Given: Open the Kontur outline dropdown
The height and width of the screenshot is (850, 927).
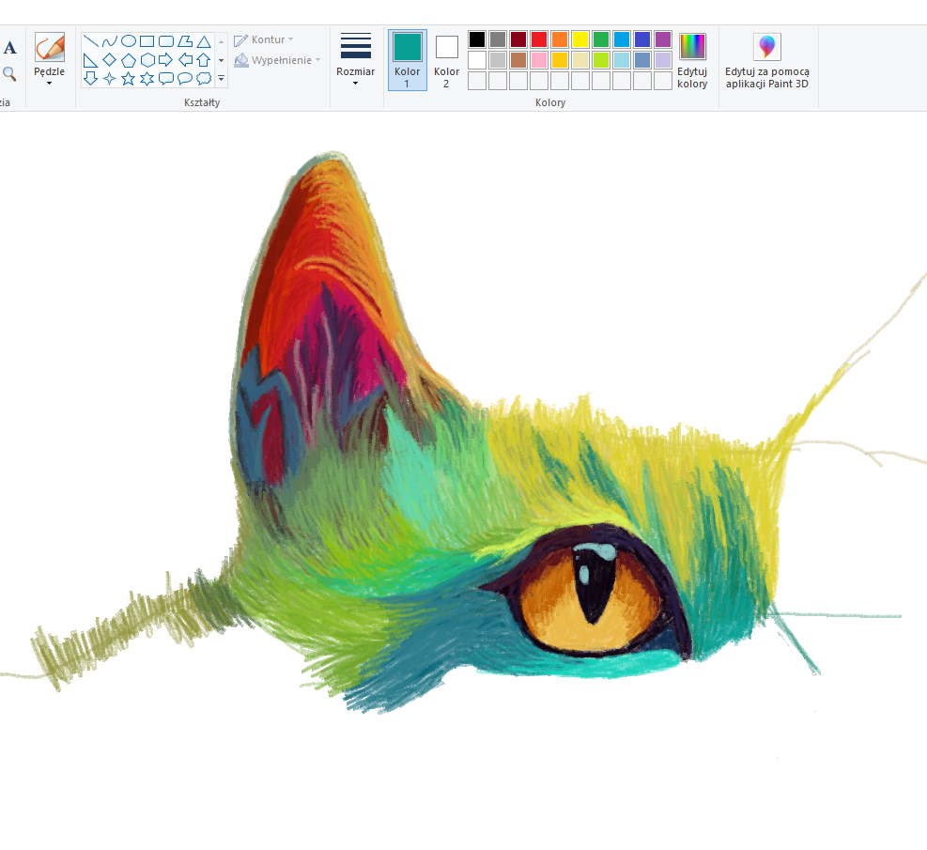Looking at the screenshot, I should click(x=264, y=40).
